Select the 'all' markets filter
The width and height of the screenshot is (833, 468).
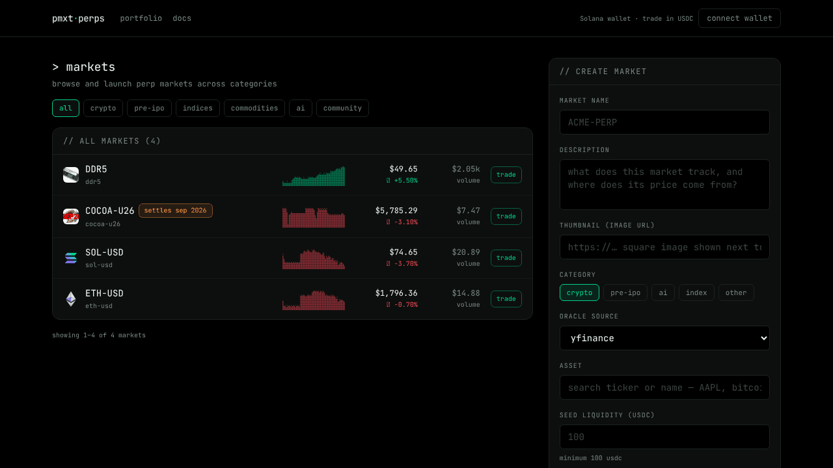click(66, 108)
